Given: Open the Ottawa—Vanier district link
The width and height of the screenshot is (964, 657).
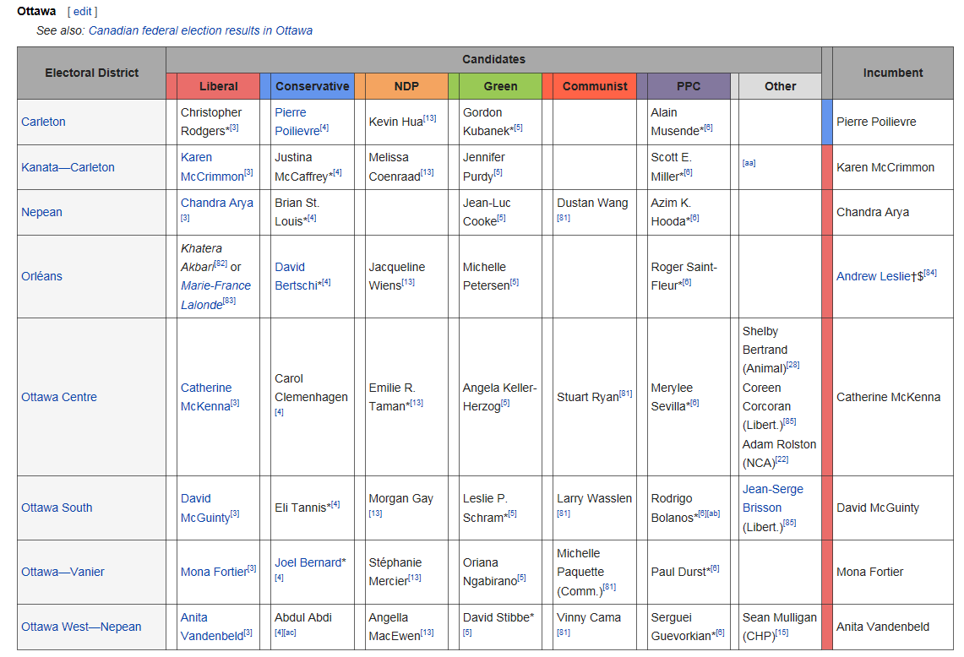Looking at the screenshot, I should coord(63,572).
